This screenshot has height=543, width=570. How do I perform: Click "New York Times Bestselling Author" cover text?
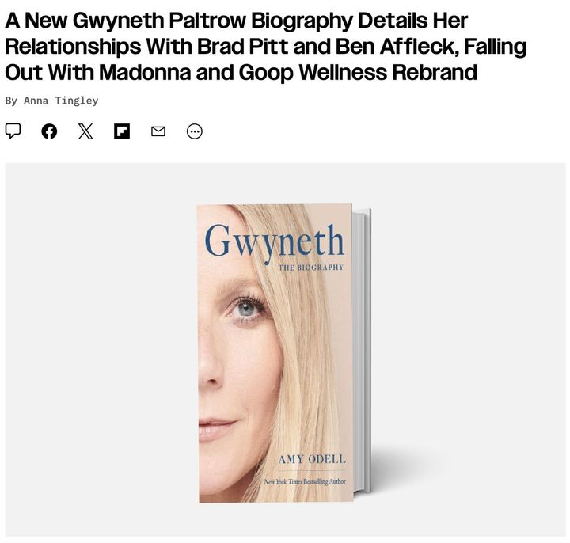point(305,481)
